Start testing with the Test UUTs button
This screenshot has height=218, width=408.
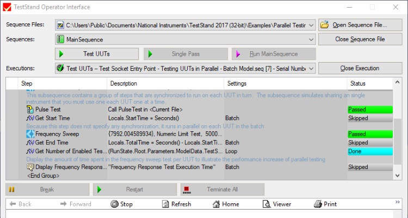pyautogui.click(x=97, y=54)
